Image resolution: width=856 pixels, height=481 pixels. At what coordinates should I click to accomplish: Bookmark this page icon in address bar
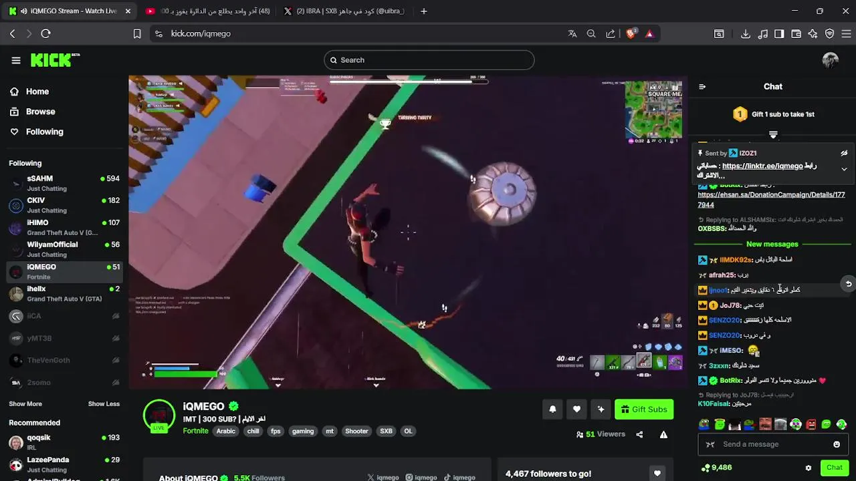(137, 33)
